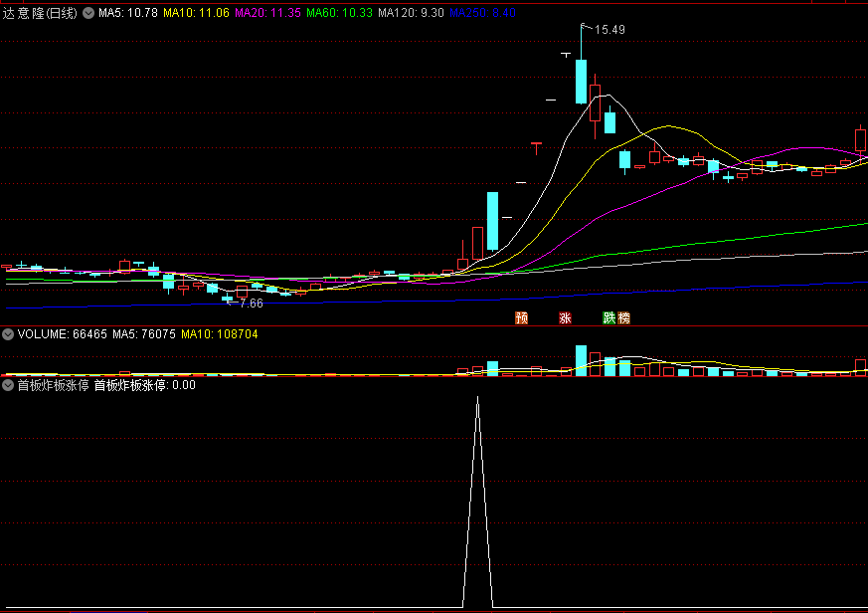Click the tallest cyan volume bar
Image resolution: width=868 pixels, height=613 pixels.
pyautogui.click(x=581, y=361)
